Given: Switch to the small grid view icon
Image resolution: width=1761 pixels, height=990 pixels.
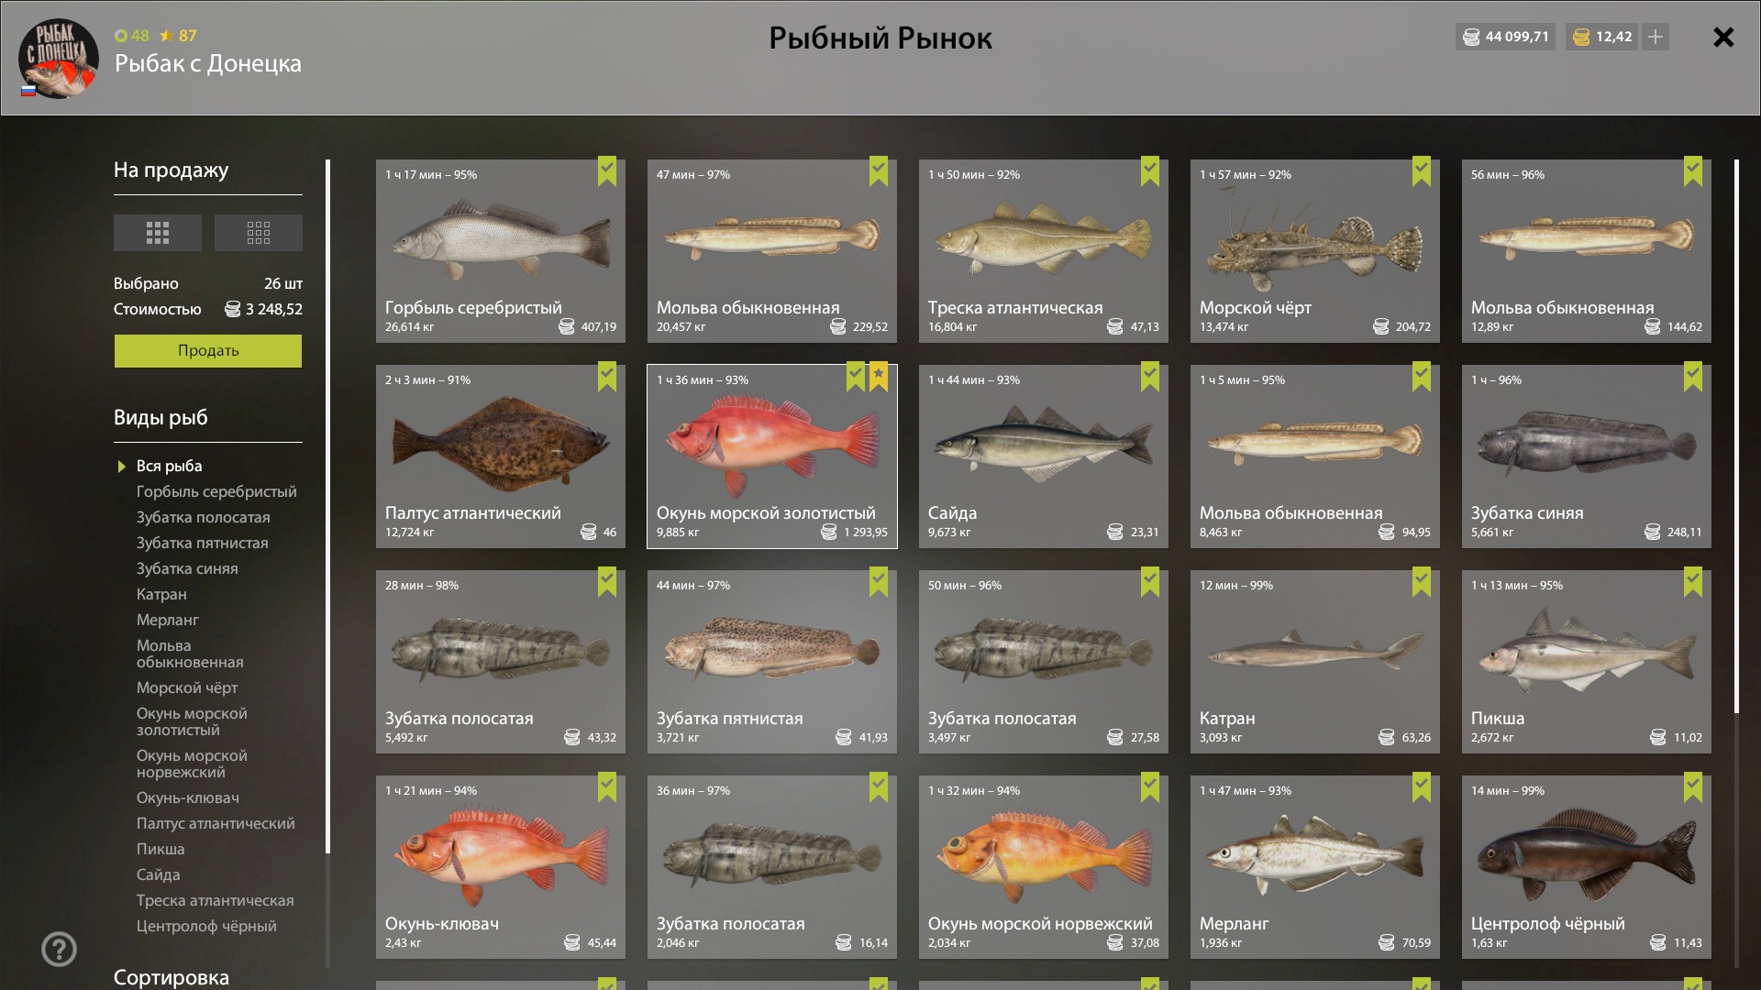Looking at the screenshot, I should (x=258, y=233).
